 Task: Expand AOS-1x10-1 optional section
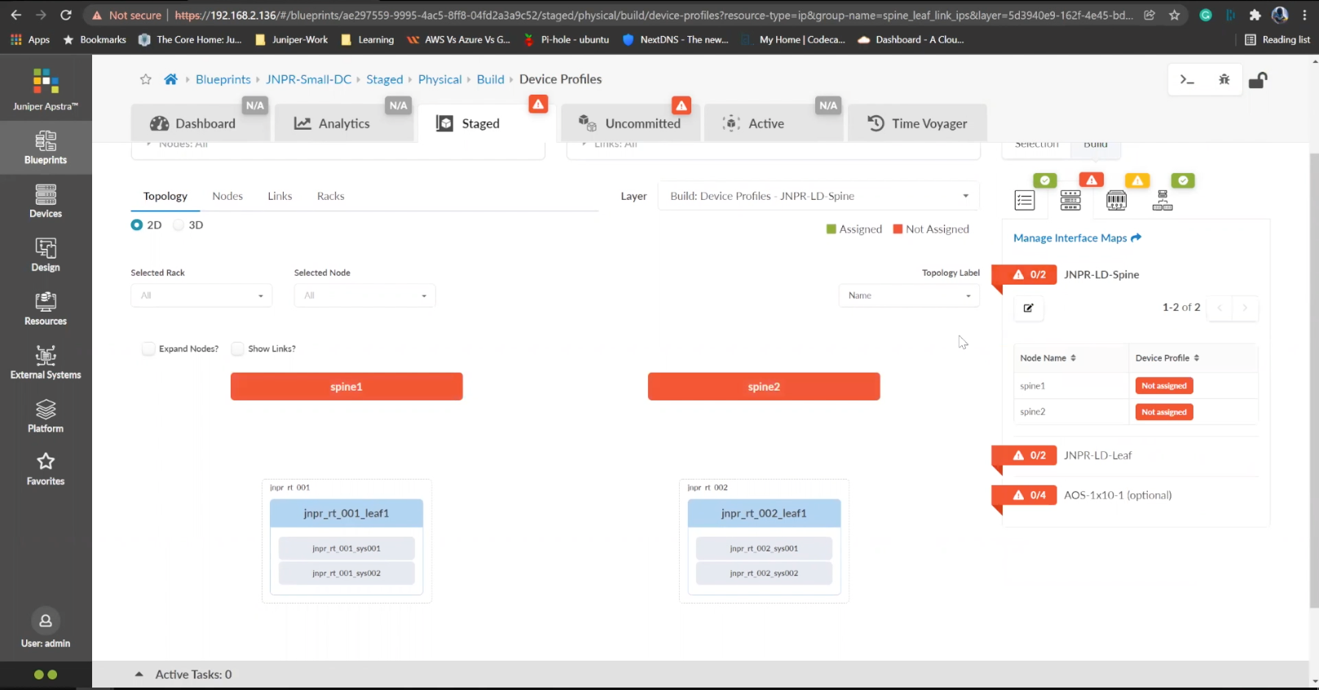click(1118, 495)
